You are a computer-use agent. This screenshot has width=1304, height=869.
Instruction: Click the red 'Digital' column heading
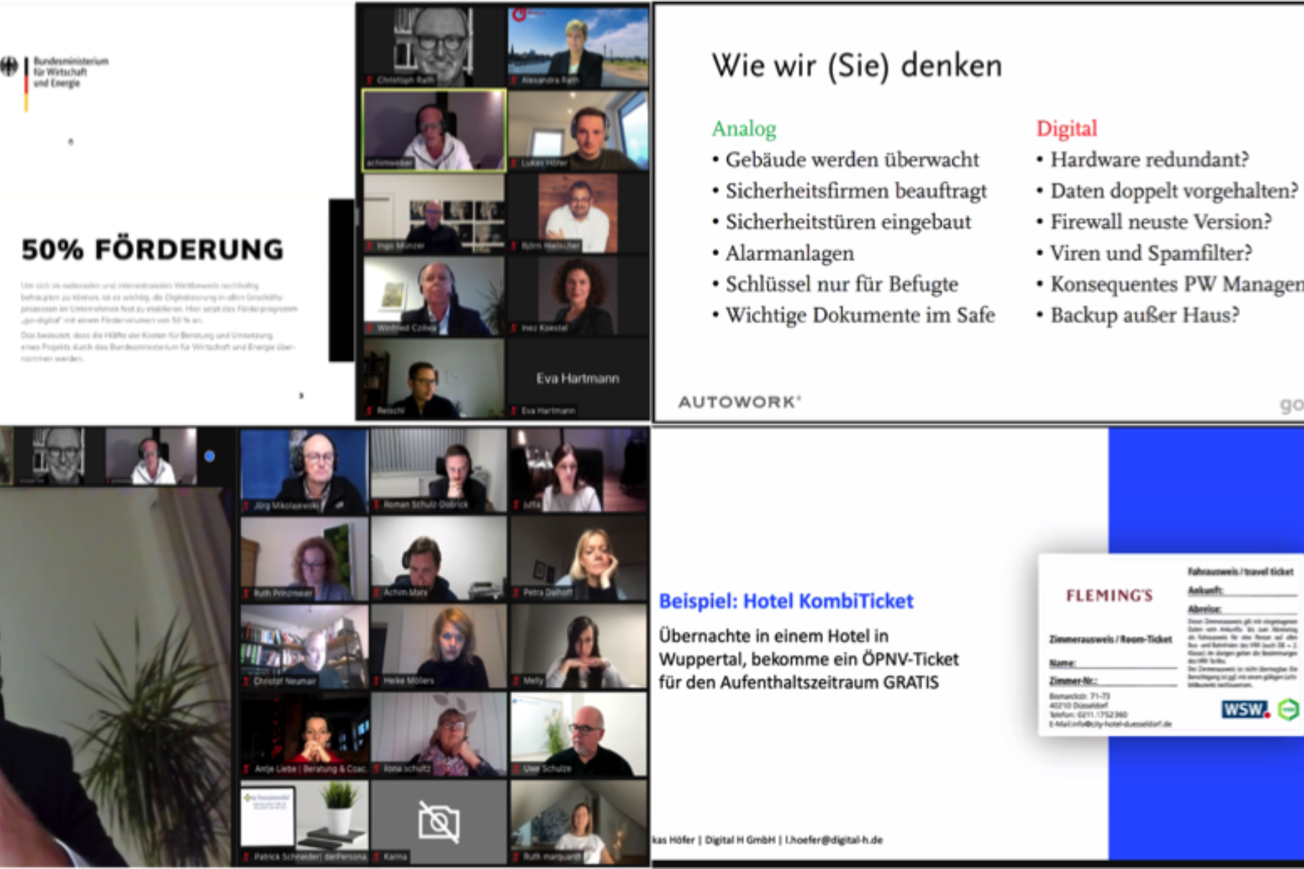click(x=1066, y=129)
